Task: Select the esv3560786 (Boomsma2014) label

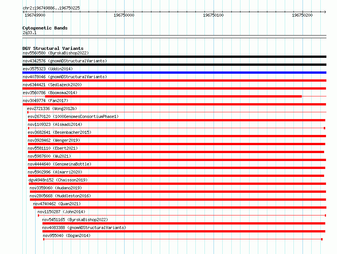Action: (x=50, y=93)
